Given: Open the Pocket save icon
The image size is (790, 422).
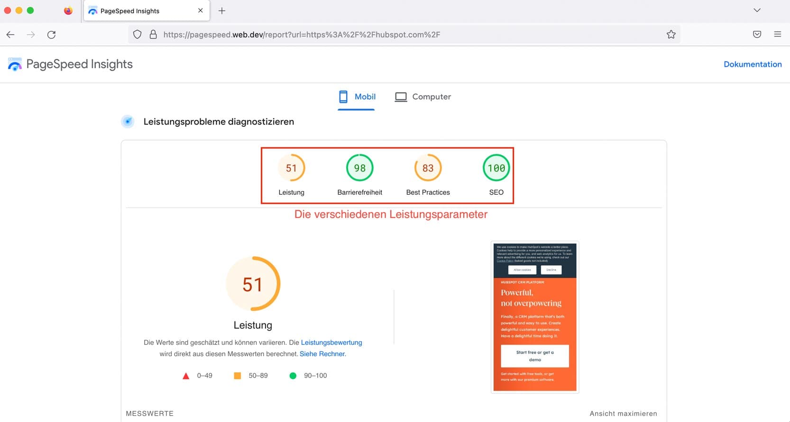Looking at the screenshot, I should pos(757,35).
